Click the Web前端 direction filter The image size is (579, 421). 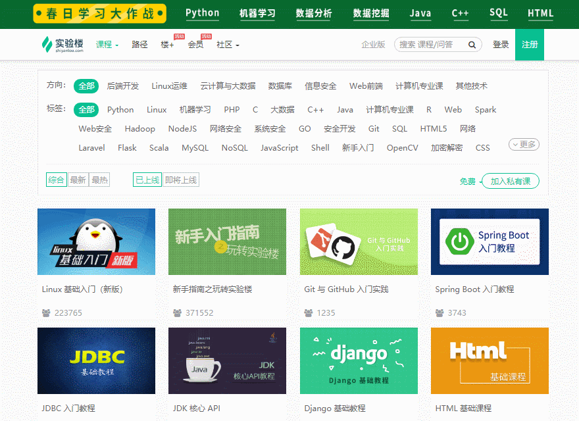(366, 86)
